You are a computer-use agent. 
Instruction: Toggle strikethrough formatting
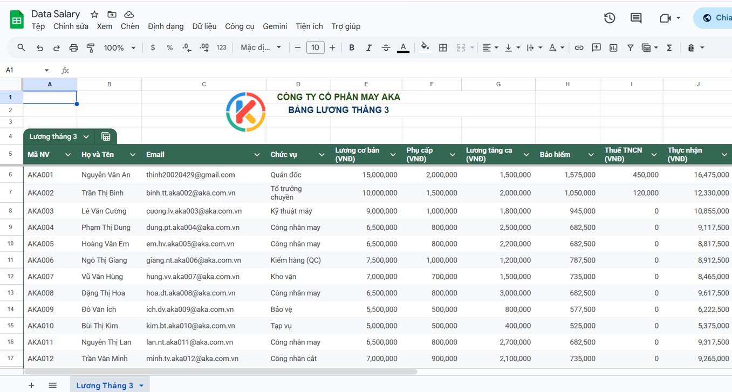386,47
